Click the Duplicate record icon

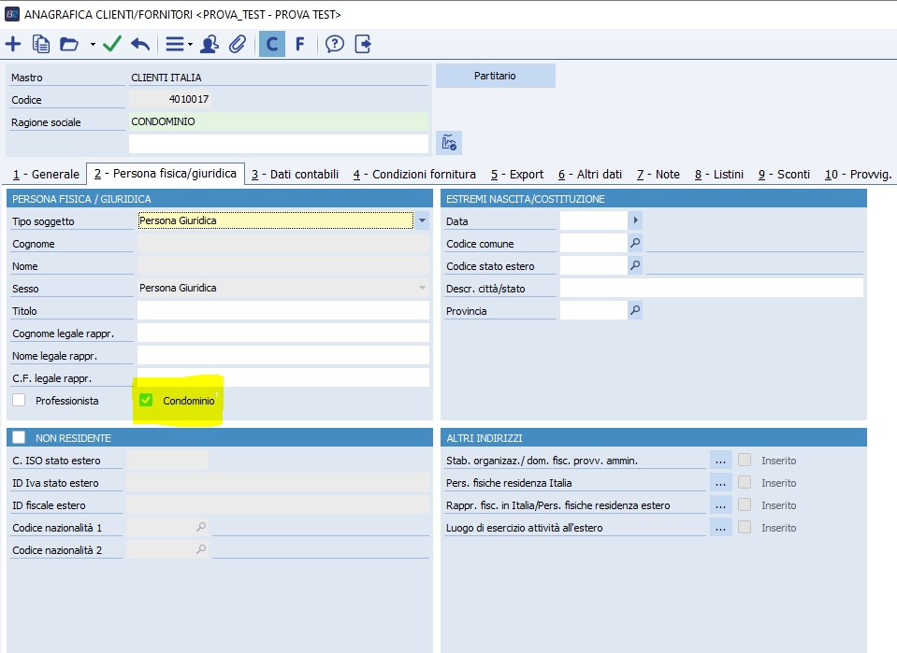tap(41, 44)
